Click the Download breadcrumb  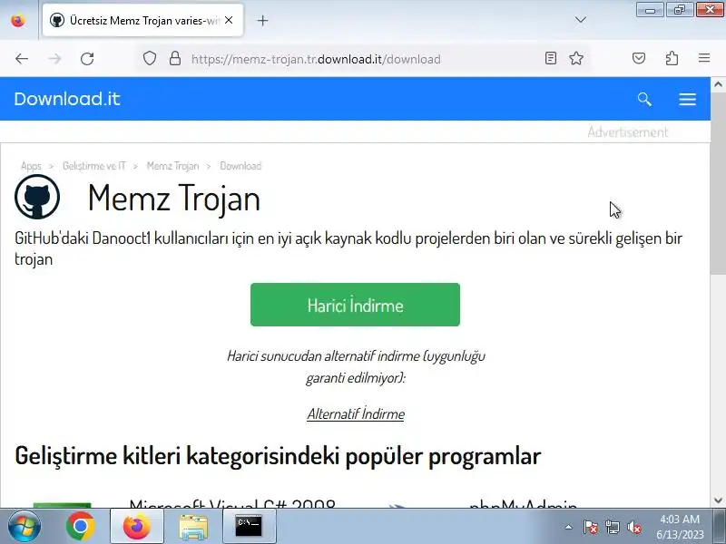pos(240,166)
